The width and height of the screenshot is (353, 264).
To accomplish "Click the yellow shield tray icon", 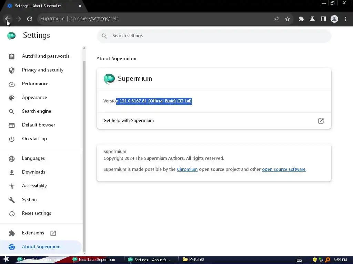I will 315,260.
